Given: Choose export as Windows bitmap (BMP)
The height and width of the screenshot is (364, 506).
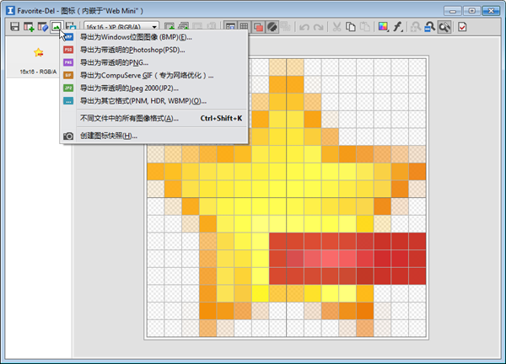Looking at the screenshot, I should [154, 37].
